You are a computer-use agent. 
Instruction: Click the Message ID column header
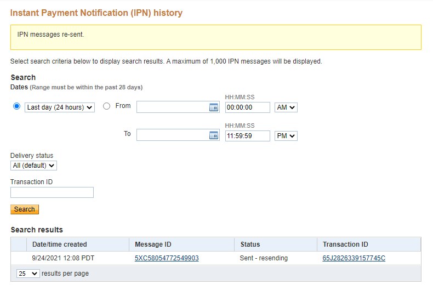pos(149,244)
